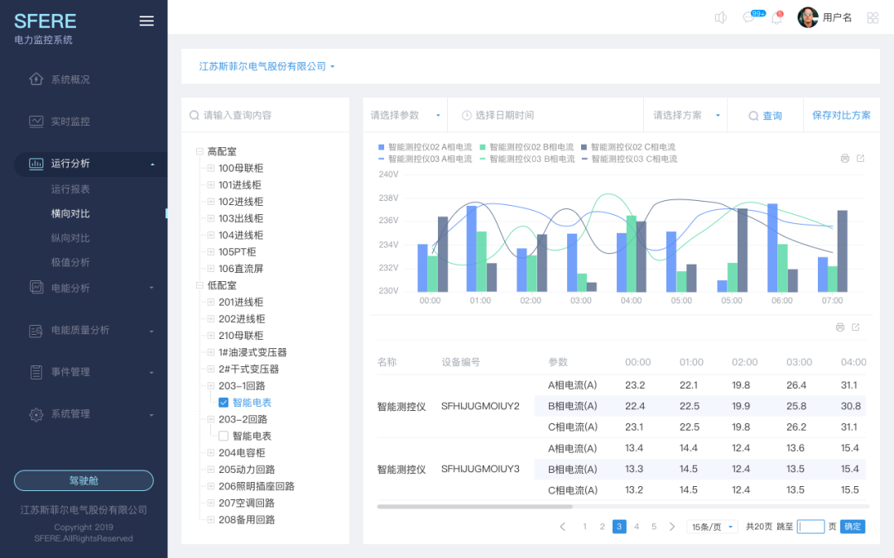
Task: Click the 实时监控 monitor icon
Action: [36, 122]
